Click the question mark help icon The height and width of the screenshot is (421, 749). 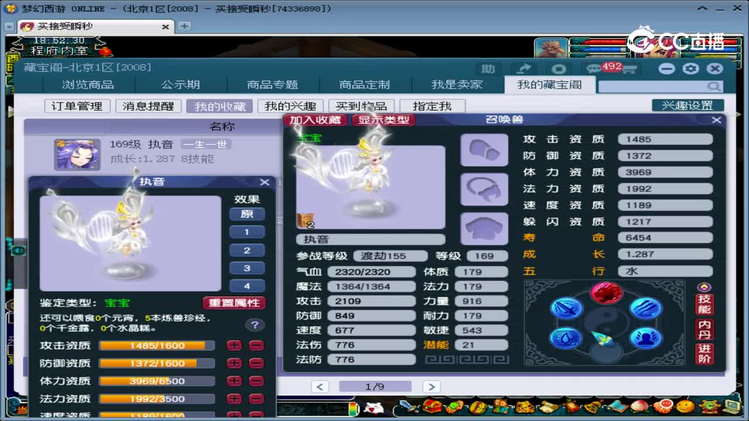[x=254, y=325]
